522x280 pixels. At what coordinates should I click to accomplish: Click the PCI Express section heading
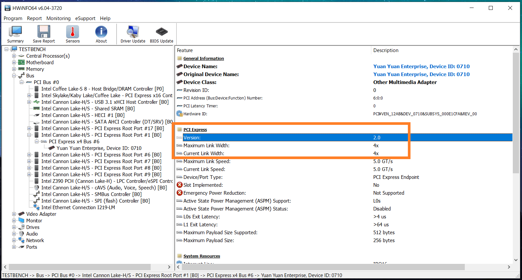pos(195,129)
